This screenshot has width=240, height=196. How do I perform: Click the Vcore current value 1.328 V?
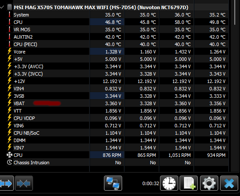click(x=113, y=52)
